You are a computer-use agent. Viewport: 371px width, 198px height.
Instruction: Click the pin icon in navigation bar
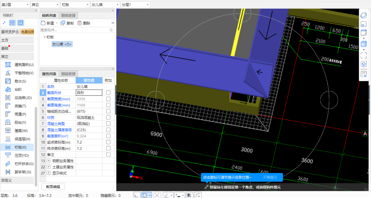click(4, 23)
